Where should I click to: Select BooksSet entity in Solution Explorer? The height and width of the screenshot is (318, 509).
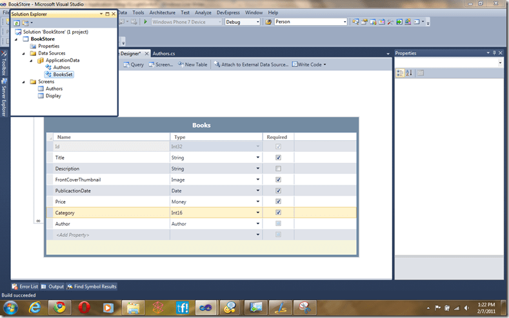(x=63, y=74)
